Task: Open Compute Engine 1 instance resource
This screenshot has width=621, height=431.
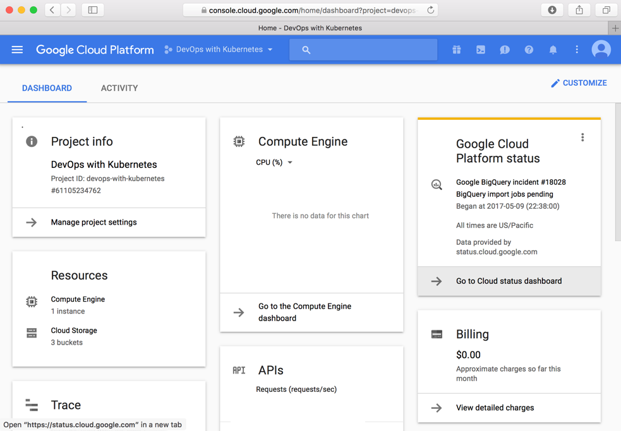Action: tap(78, 305)
